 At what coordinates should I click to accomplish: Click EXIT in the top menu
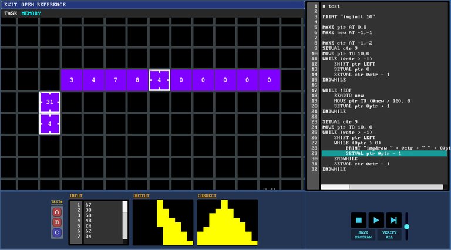[11, 5]
